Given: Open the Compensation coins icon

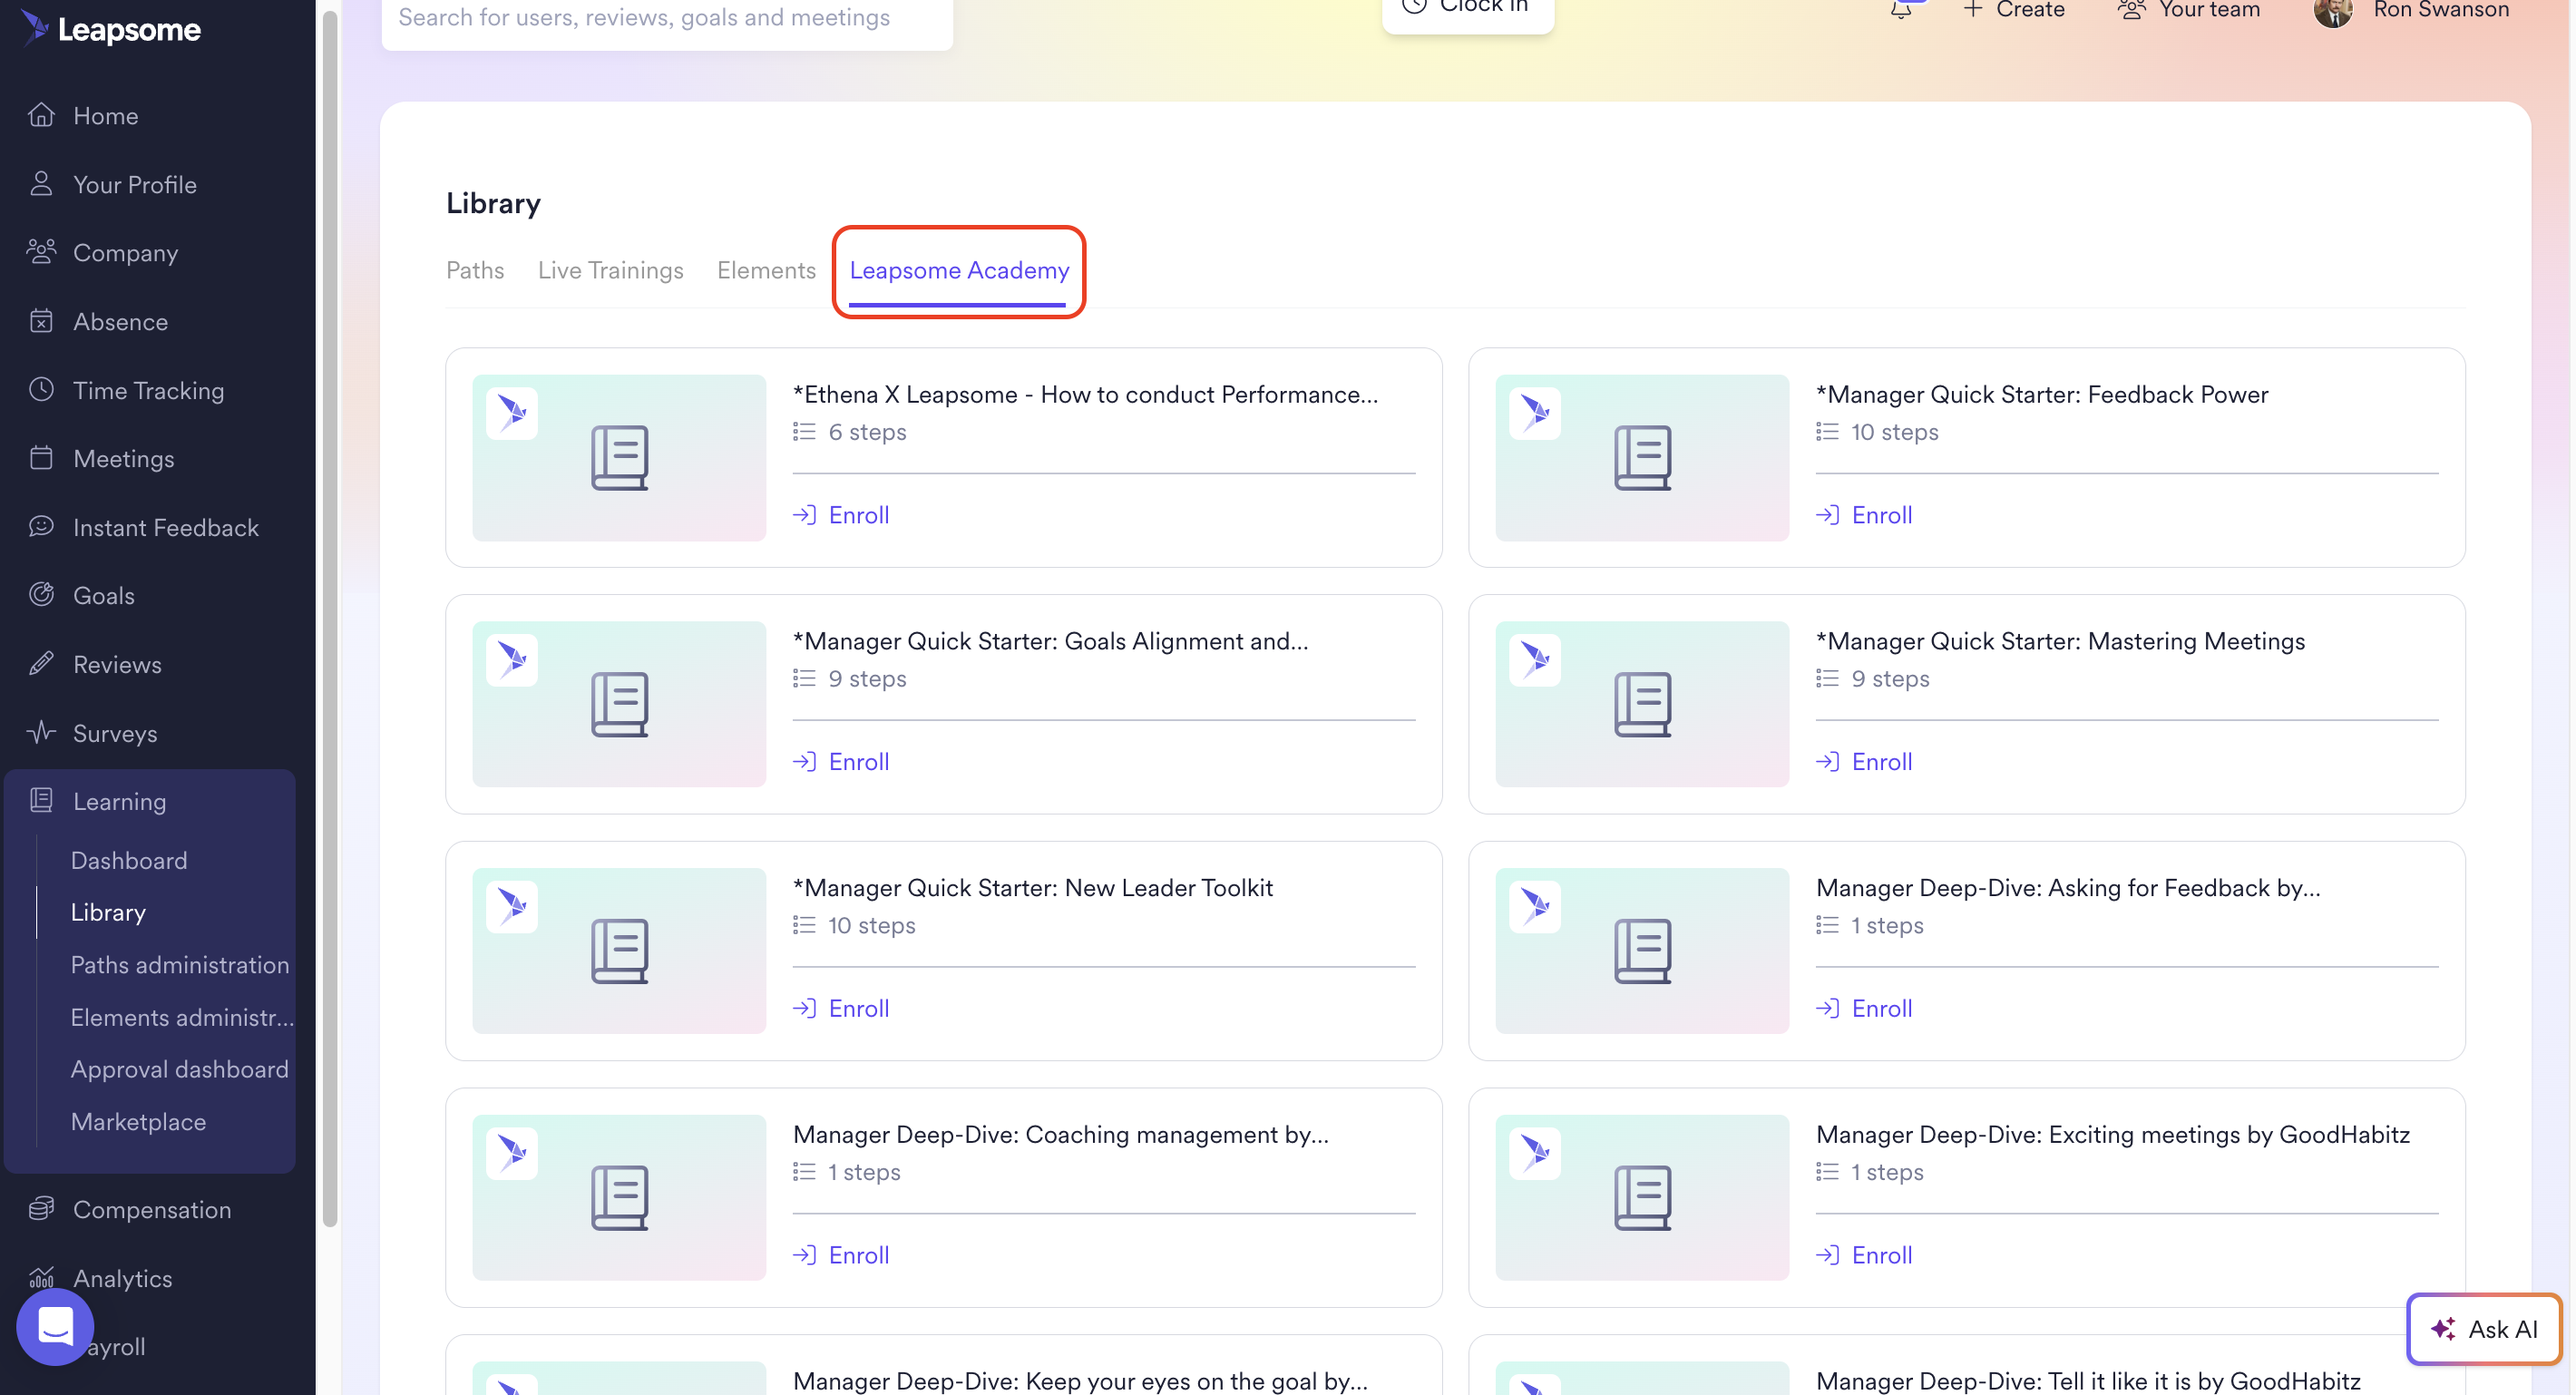Looking at the screenshot, I should [x=41, y=1209].
